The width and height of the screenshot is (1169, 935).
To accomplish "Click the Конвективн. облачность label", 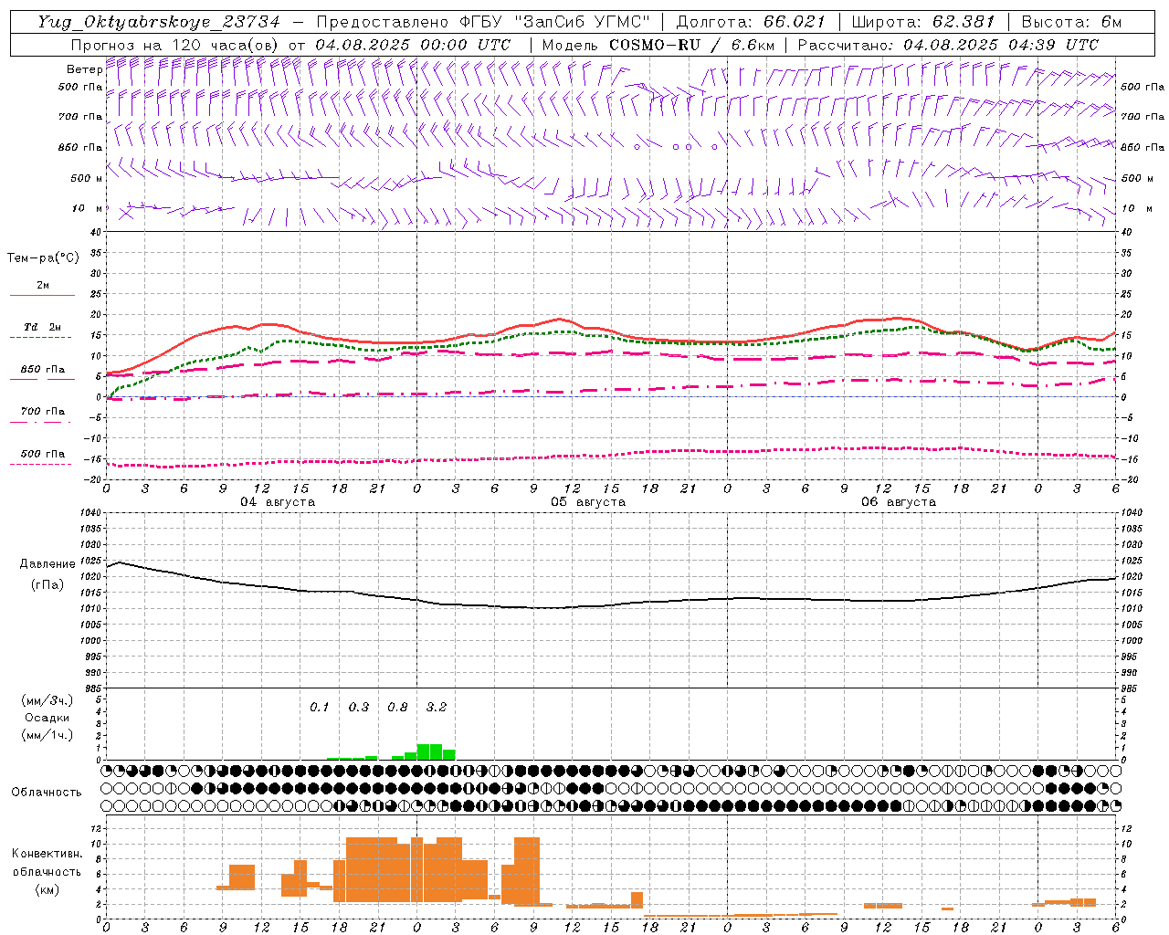I will coord(47,863).
